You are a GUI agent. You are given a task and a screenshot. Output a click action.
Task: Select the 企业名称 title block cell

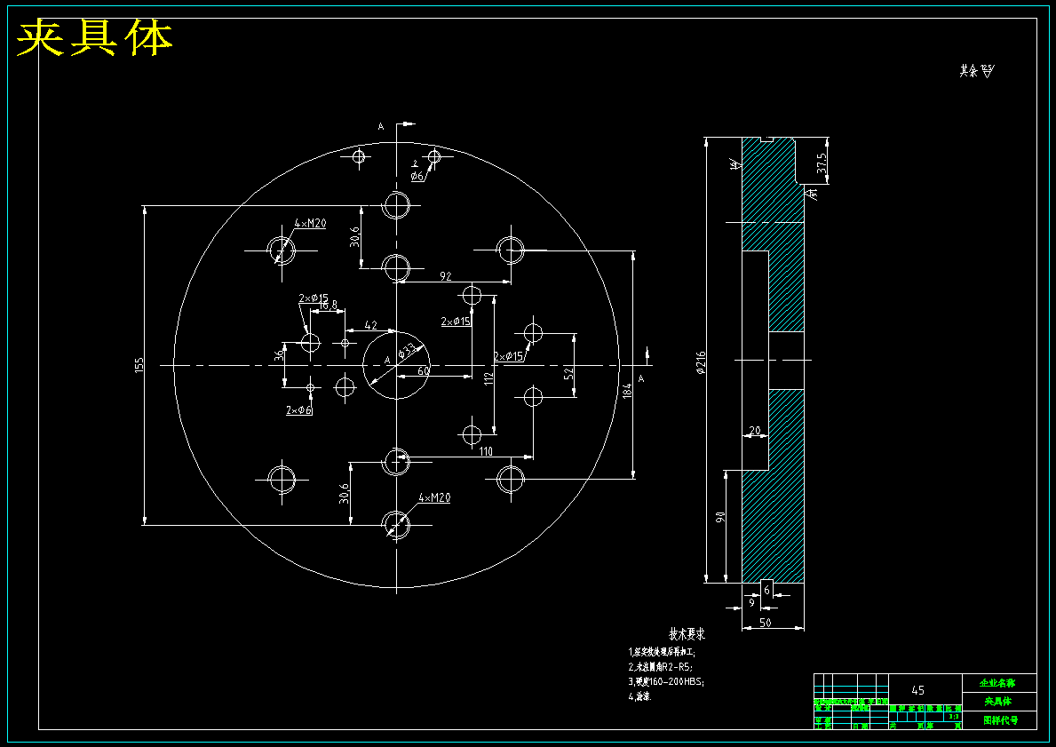[x=998, y=683]
